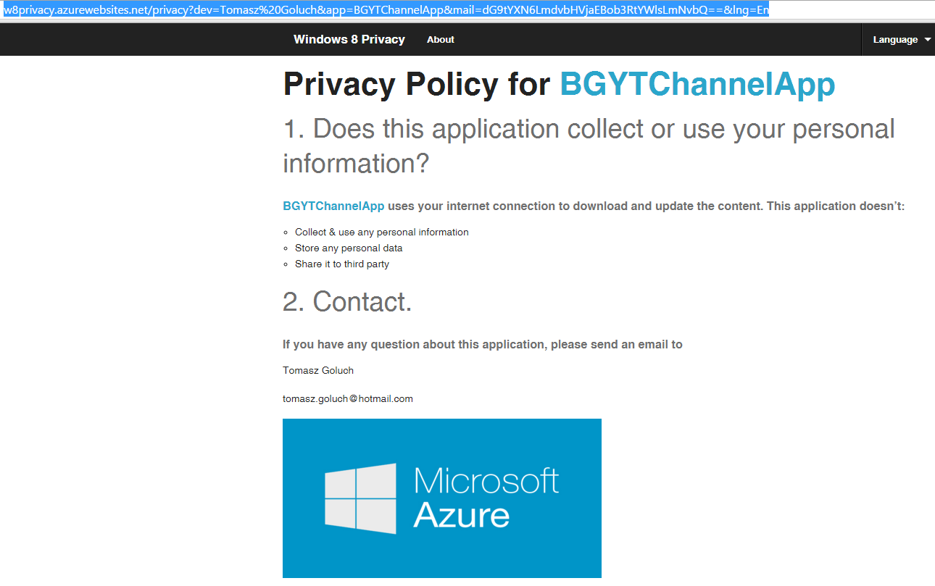Click the 'Does this application collect' heading
Image resolution: width=935 pixels, height=586 pixels.
(x=589, y=147)
